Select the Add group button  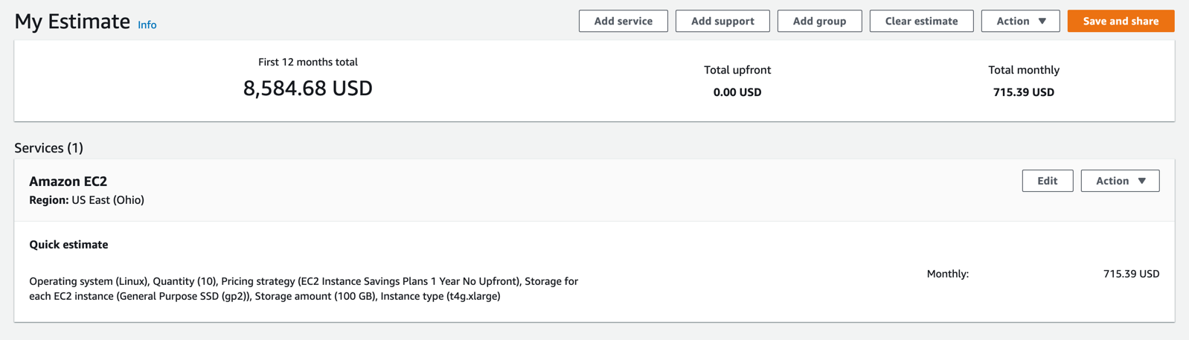click(819, 21)
